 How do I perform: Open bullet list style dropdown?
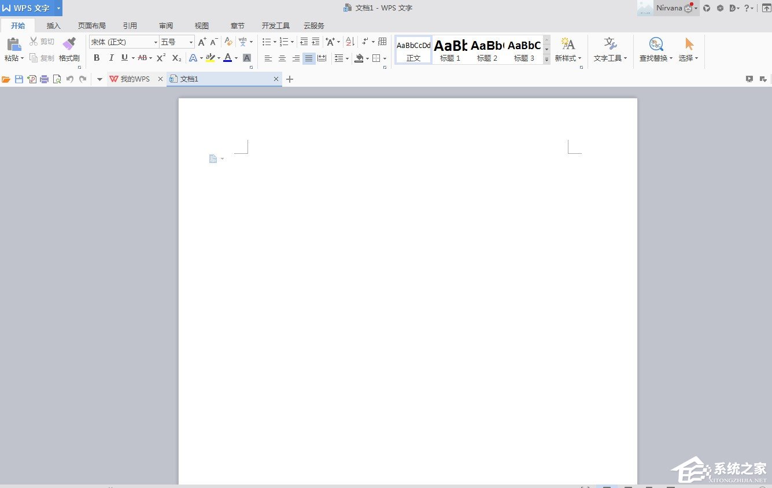point(275,42)
